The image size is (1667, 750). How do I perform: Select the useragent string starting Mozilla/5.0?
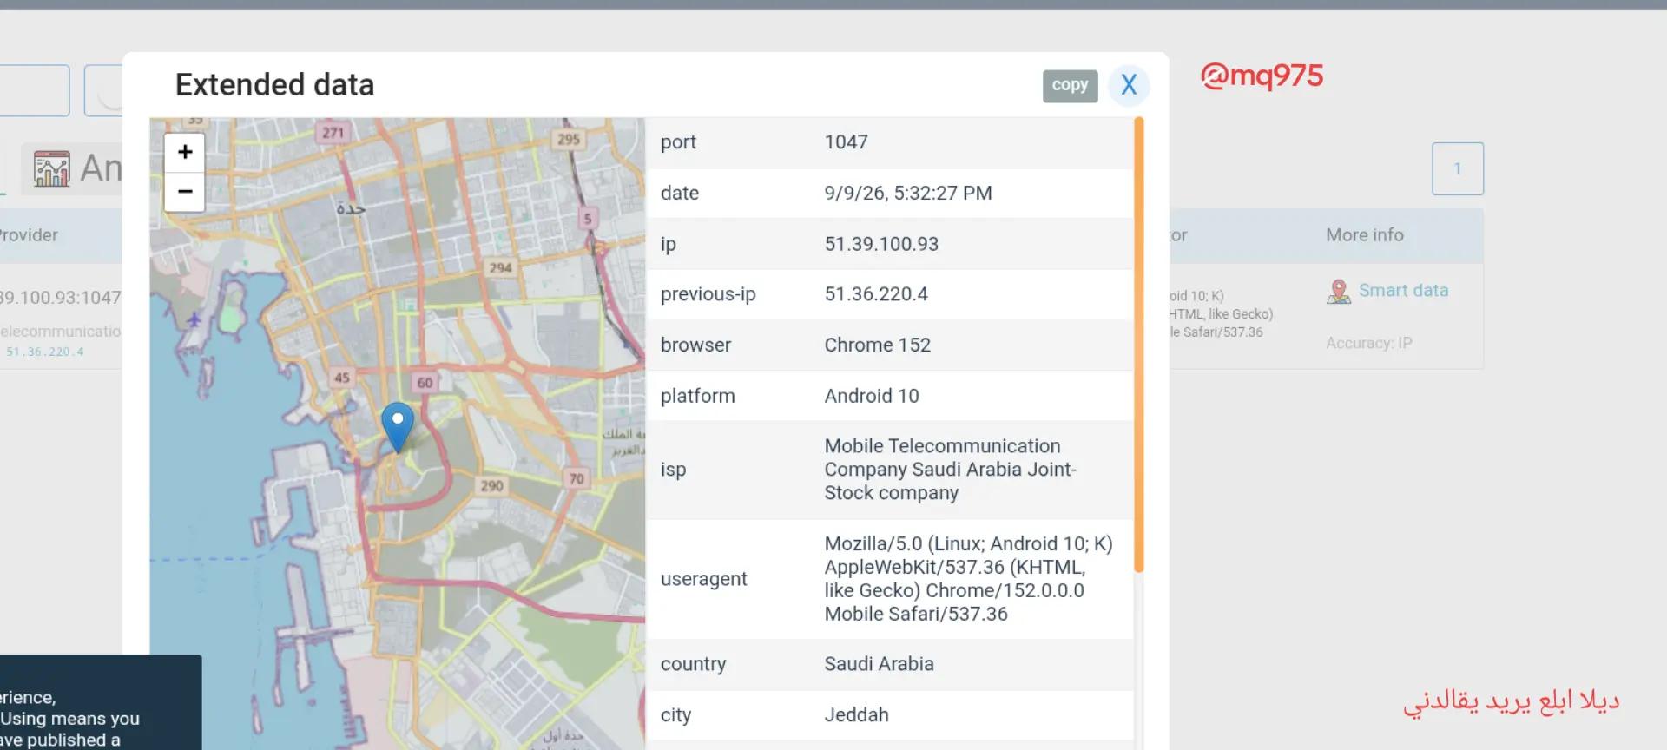click(969, 579)
